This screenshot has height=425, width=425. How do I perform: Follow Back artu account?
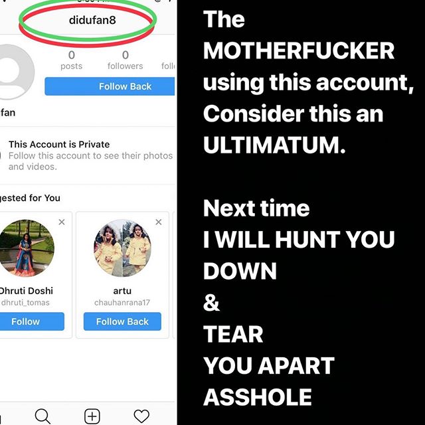[122, 321]
